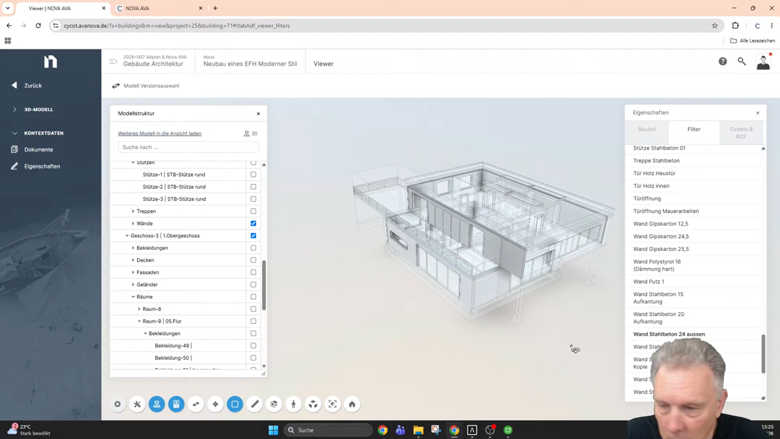The width and height of the screenshot is (780, 439).
Task: Check the Stütze-2 STB-Stütze rund checkbox
Action: click(x=253, y=187)
